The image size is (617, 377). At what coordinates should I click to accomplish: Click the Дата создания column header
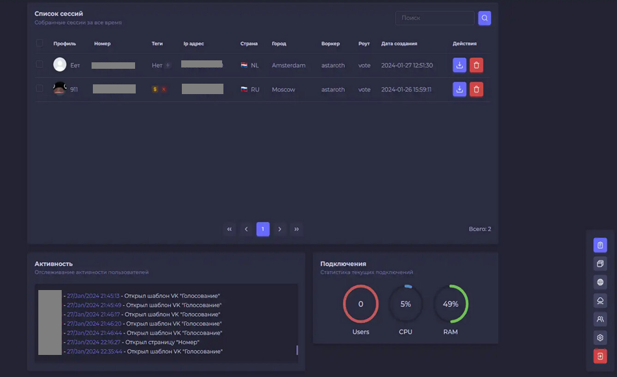(x=399, y=43)
